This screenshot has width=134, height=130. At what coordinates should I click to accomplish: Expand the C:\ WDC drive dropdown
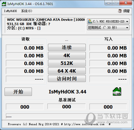tap(108, 21)
